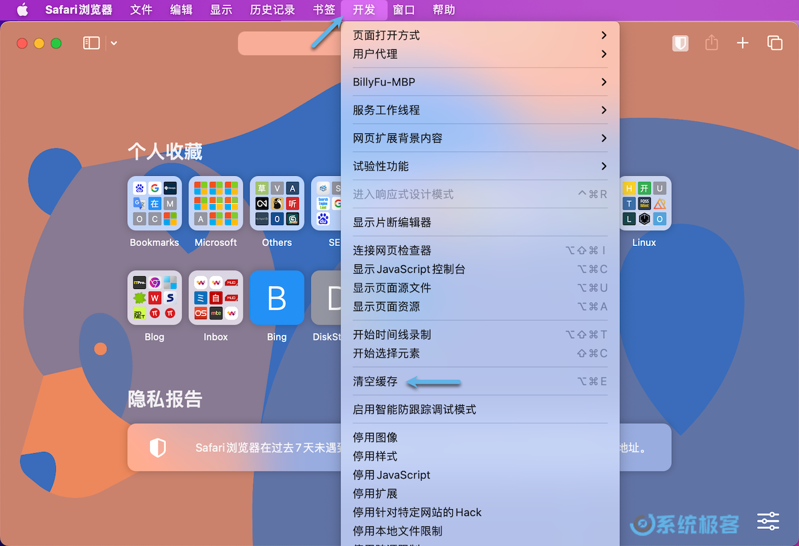Viewport: 799px width, 546px height.
Task: Click the Privacy Report shield icon
Action: (680, 43)
